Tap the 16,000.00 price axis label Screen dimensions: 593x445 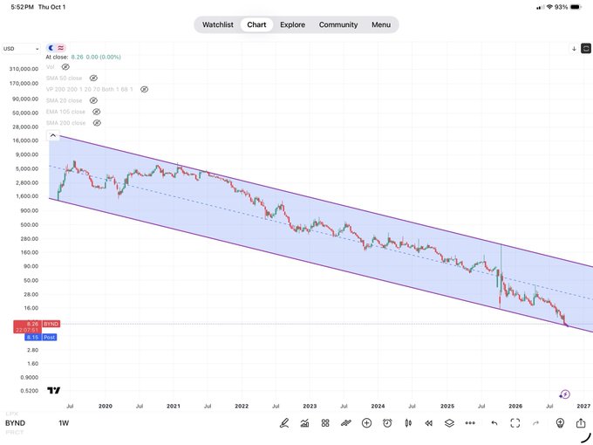tap(25, 140)
